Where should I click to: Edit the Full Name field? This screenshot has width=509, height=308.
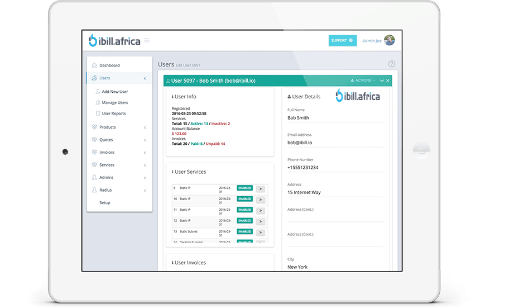[x=335, y=118]
